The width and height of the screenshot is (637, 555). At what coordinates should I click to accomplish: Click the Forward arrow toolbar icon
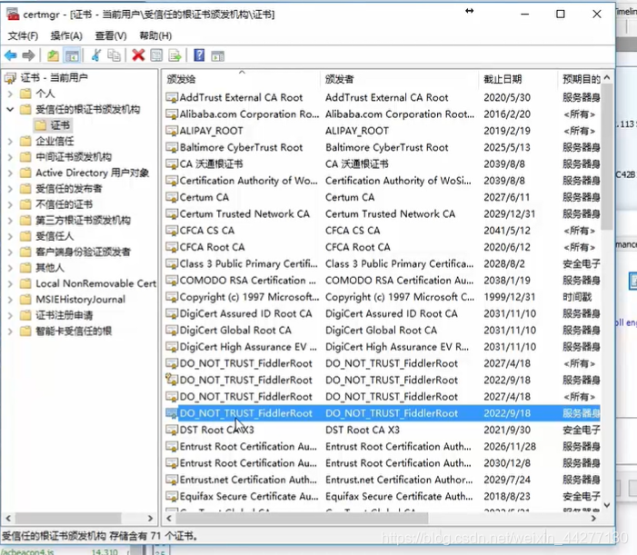coord(28,55)
